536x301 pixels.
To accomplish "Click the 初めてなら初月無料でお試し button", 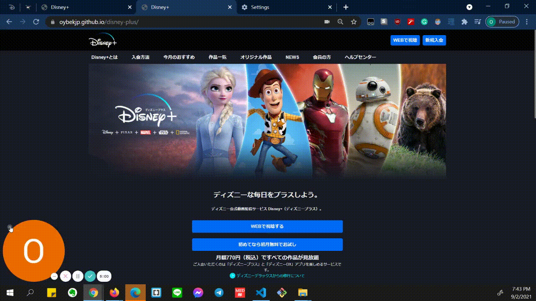I will coord(267,245).
